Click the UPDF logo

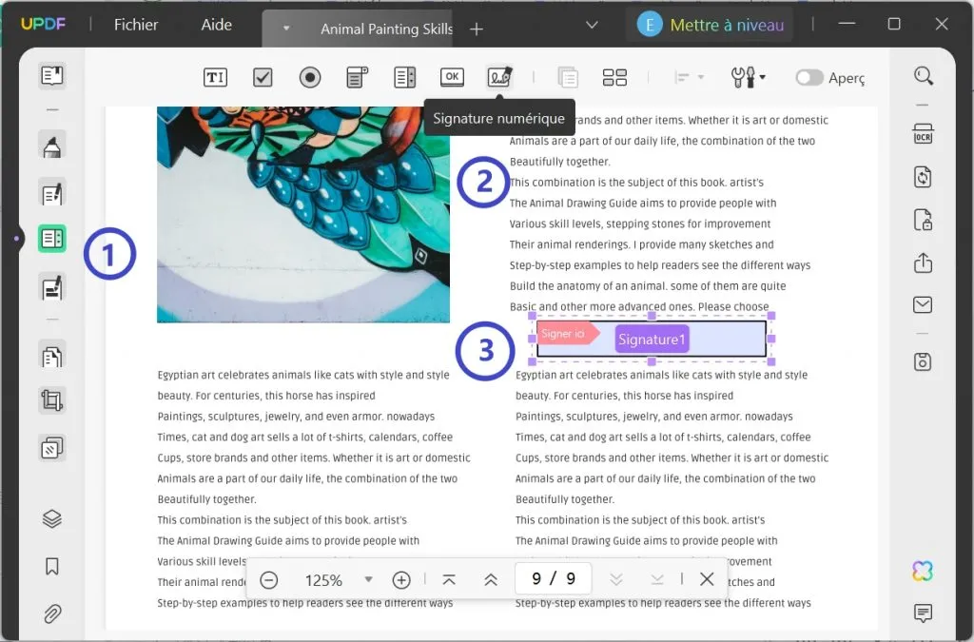44,24
